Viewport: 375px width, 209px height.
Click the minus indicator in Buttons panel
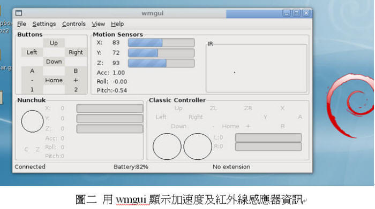point(32,80)
